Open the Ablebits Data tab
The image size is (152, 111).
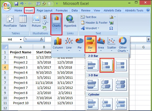pos(112,10)
